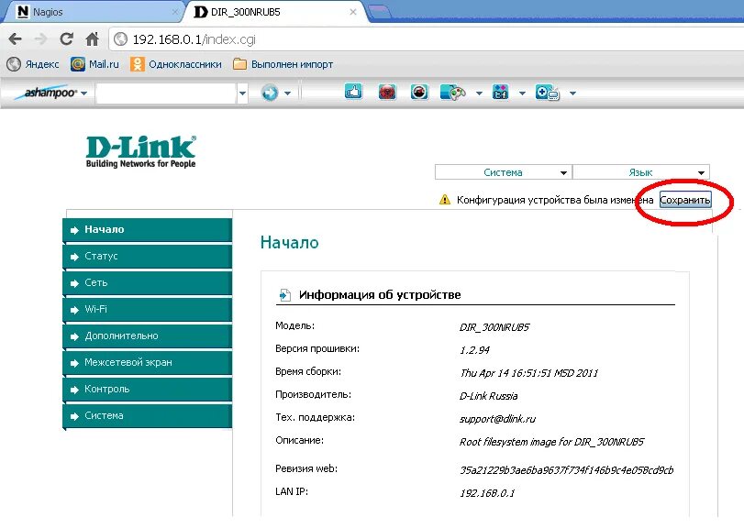
Task: Click the Начало page heading
Action: point(290,242)
